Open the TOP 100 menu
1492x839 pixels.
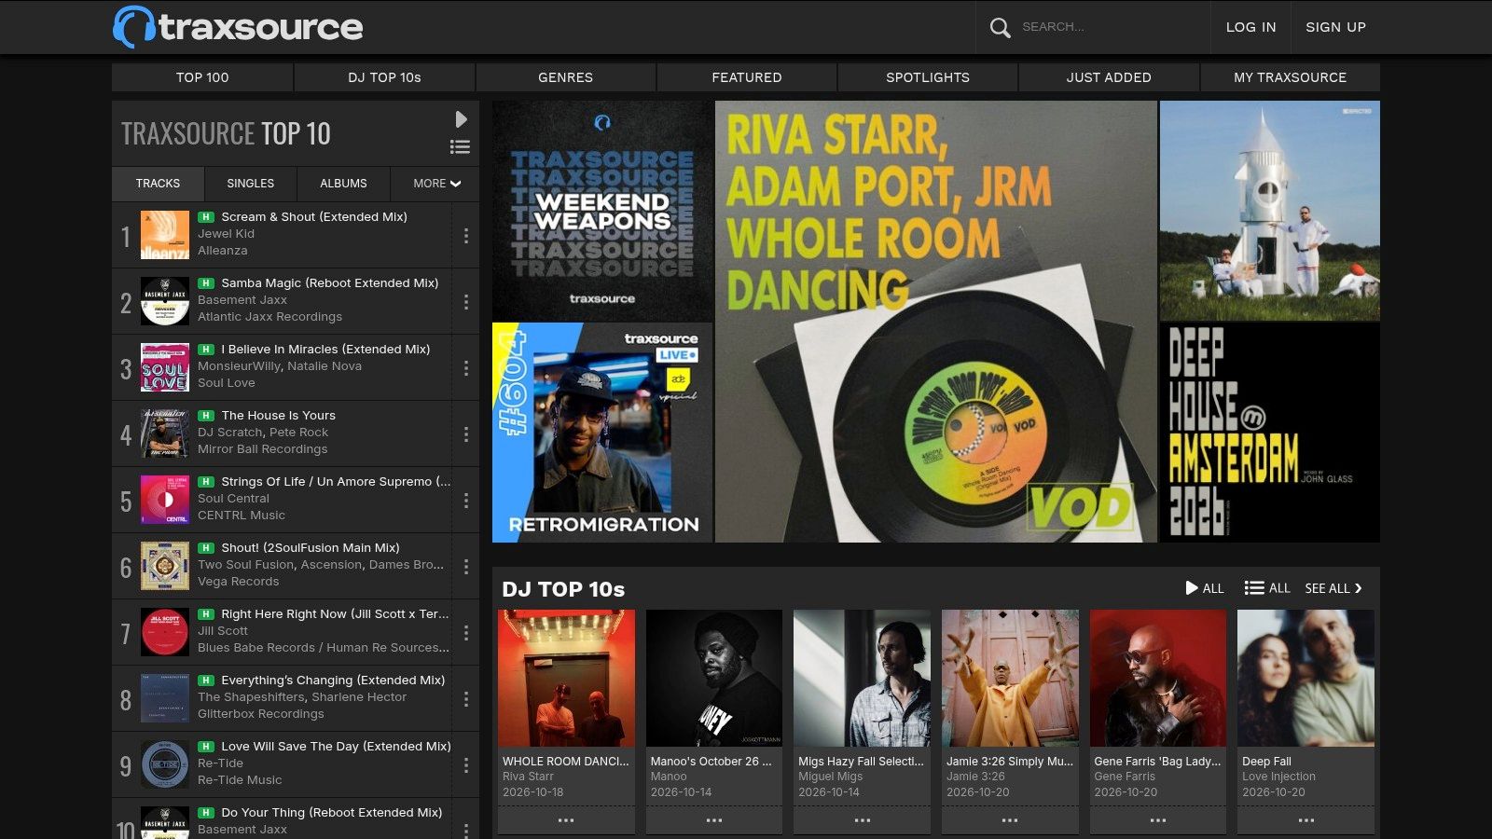pos(202,77)
